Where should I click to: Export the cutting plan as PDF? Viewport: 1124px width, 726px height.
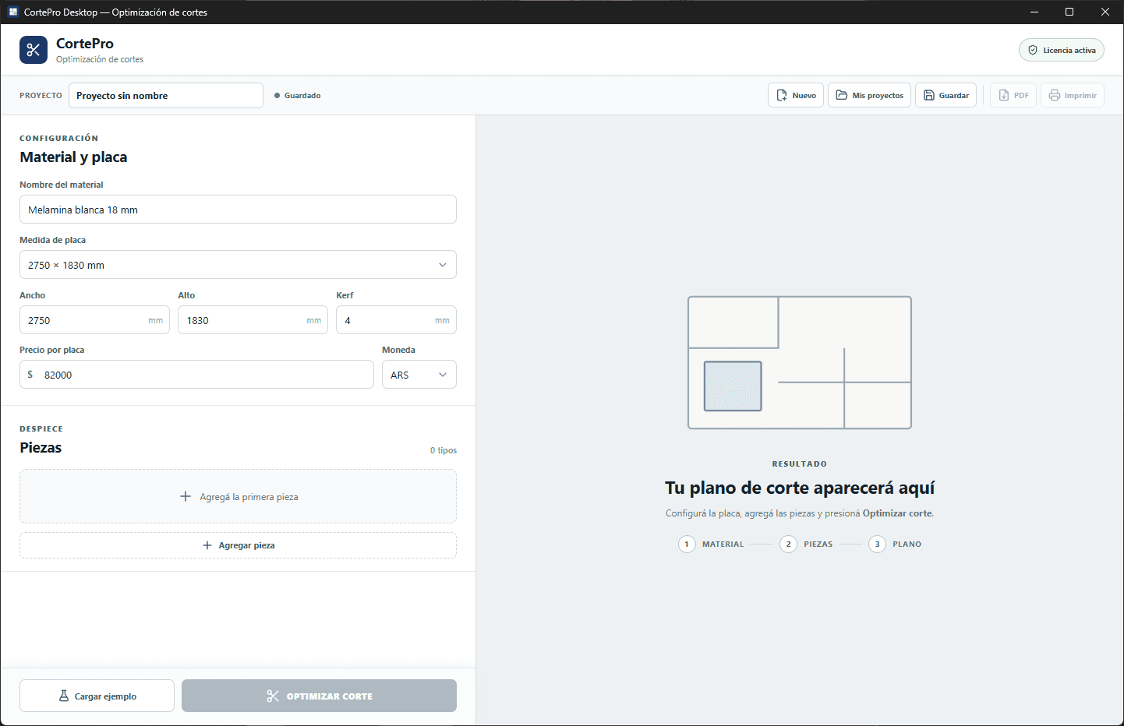pyautogui.click(x=1013, y=95)
